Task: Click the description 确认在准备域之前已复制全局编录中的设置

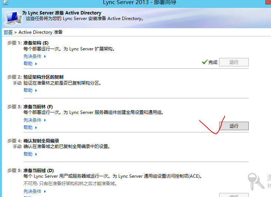Action: point(67,147)
